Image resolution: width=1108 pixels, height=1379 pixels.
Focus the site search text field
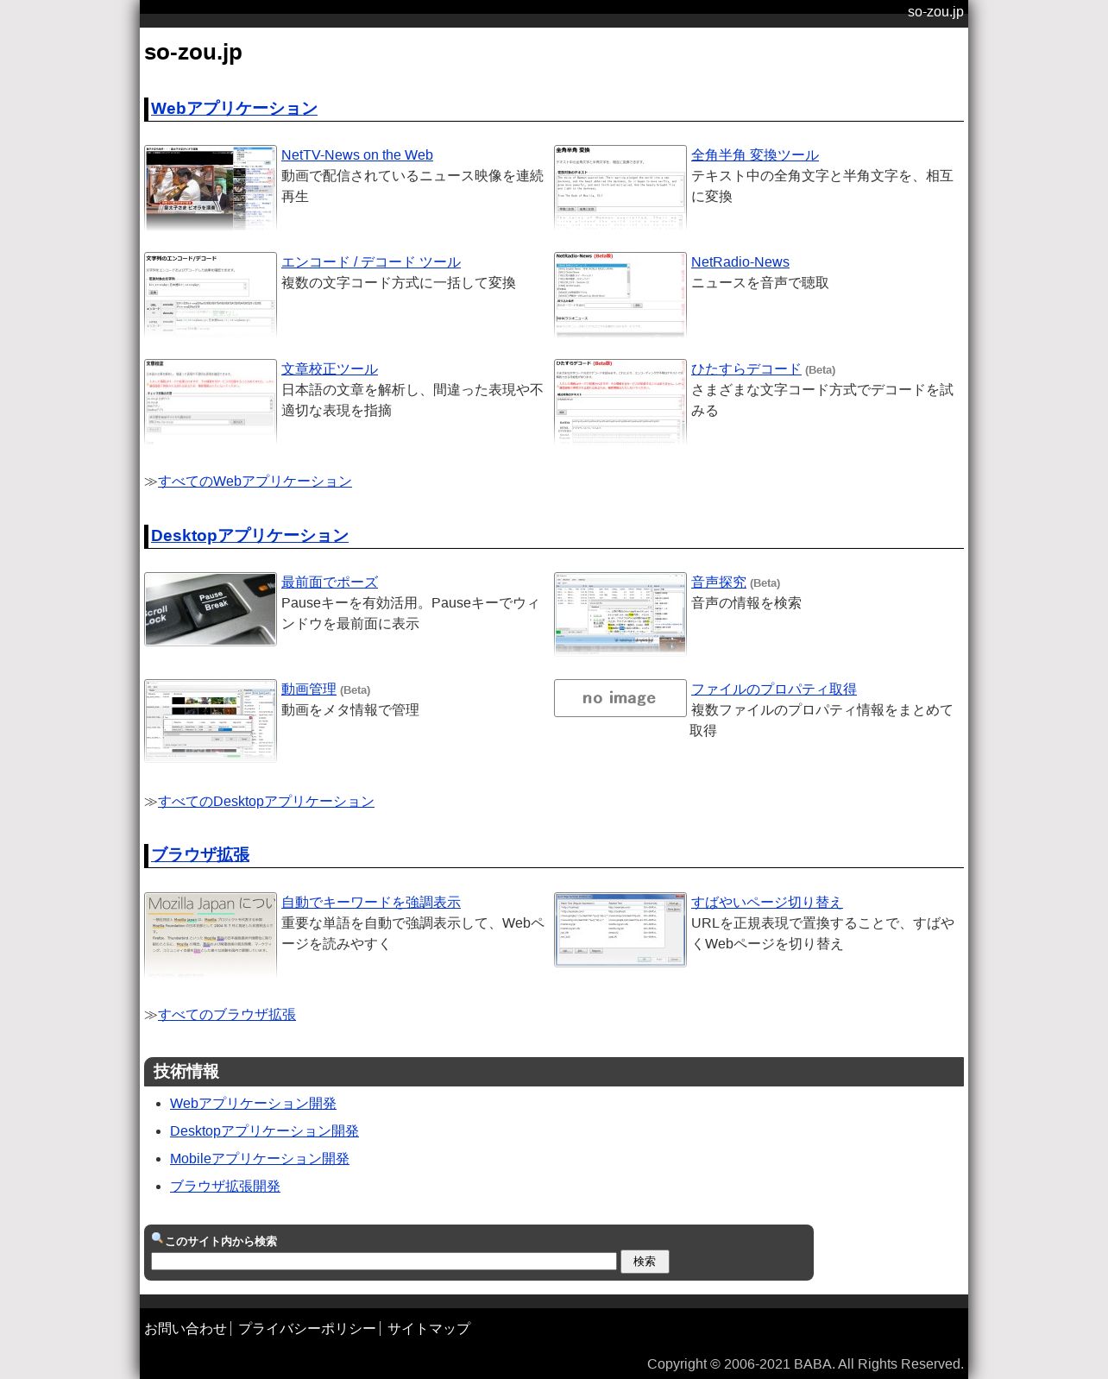click(384, 1262)
